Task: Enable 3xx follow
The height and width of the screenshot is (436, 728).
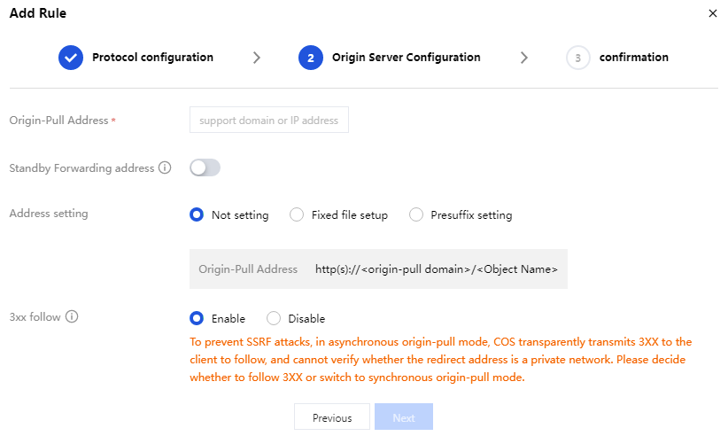Action: click(x=197, y=318)
